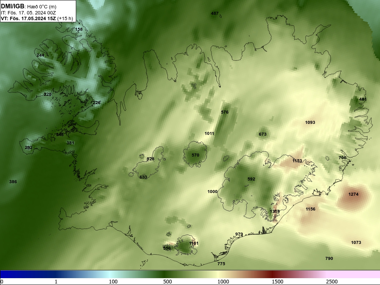Click the 487 height value on the map
Image resolution: width=380 pixels, height=285 pixels.
point(215,14)
